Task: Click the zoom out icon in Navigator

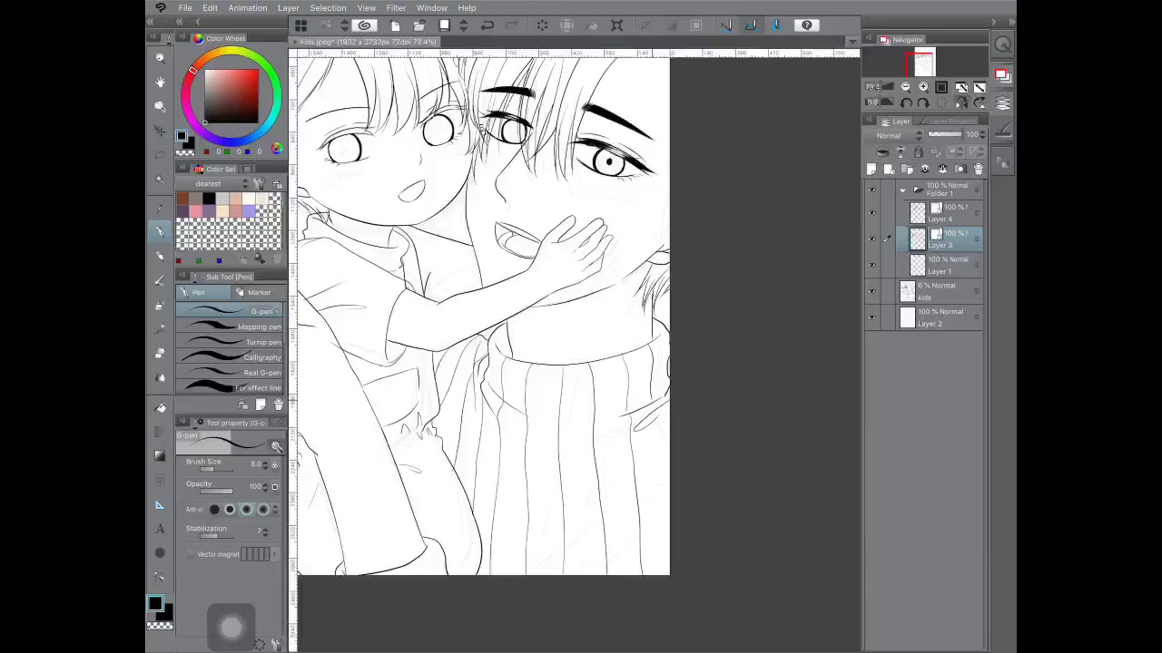Action: click(x=905, y=87)
